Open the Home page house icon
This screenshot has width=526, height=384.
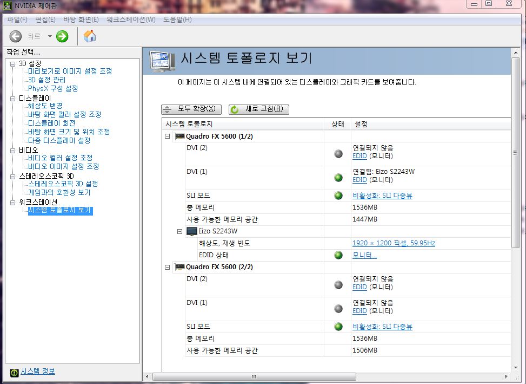[x=90, y=36]
